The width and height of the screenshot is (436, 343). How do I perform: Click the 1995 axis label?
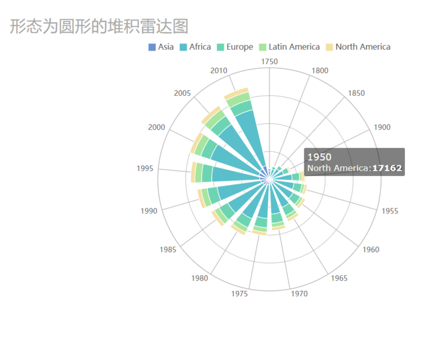point(144,169)
